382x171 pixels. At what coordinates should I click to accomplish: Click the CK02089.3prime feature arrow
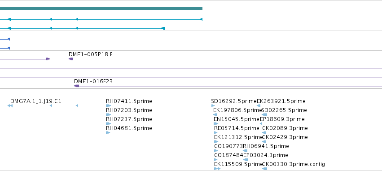tap(264, 133)
